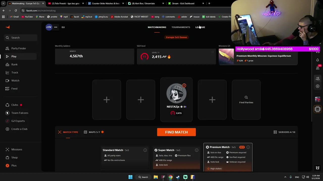Click Europe 5v5 Queue label
Screen dimensions: 323x181
(176, 37)
